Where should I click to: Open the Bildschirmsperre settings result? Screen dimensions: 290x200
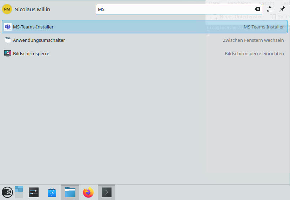(144, 53)
